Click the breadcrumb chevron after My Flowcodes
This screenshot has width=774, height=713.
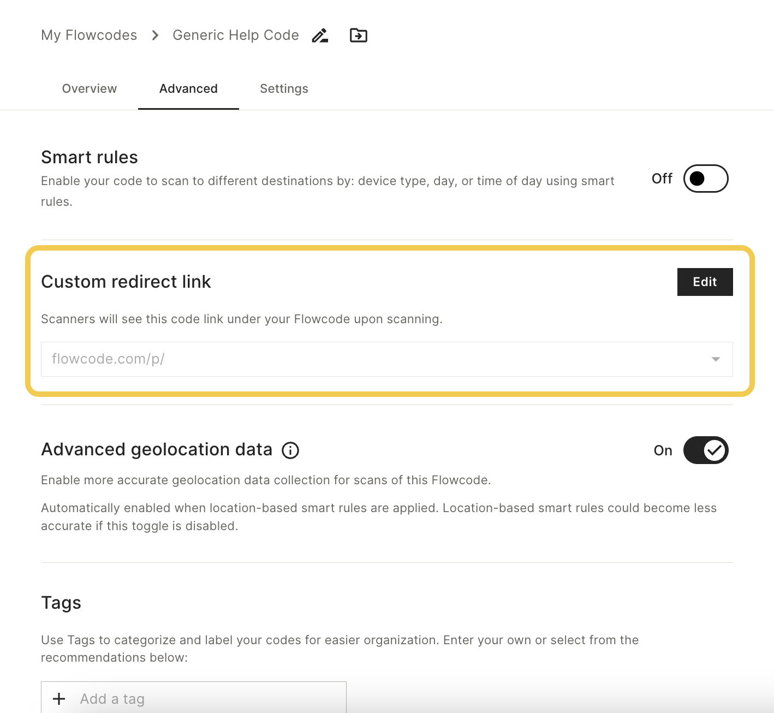coord(155,35)
